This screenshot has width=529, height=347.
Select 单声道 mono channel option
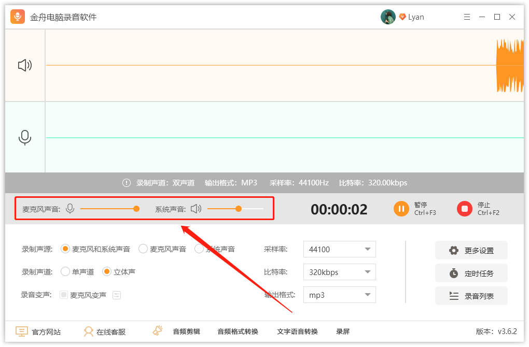[65, 271]
